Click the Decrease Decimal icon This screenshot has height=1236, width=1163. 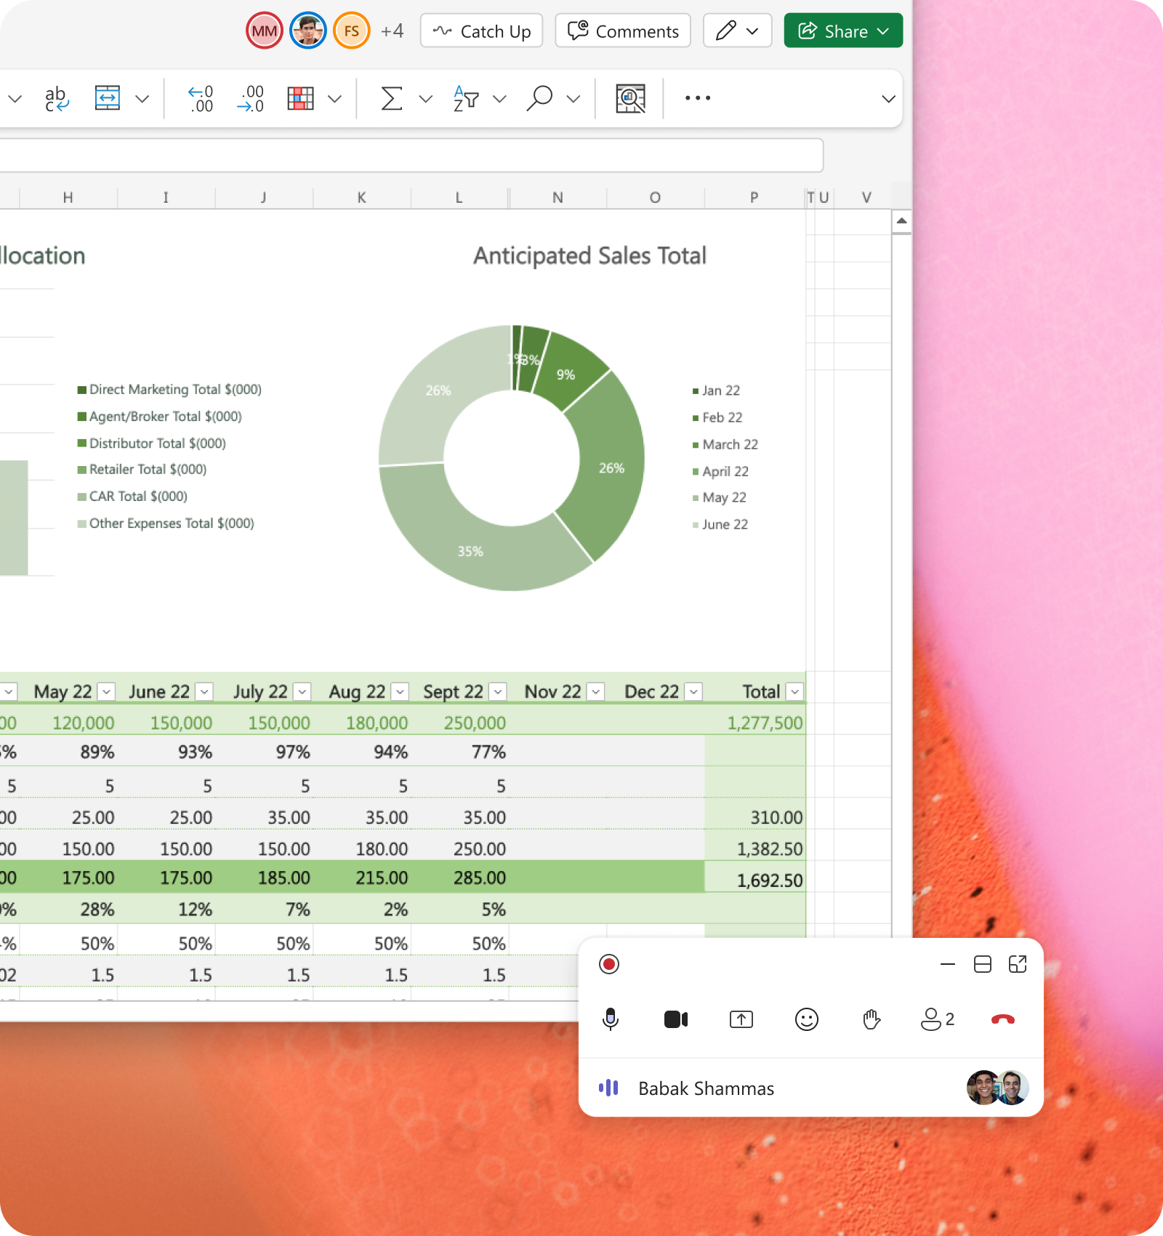pyautogui.click(x=250, y=98)
